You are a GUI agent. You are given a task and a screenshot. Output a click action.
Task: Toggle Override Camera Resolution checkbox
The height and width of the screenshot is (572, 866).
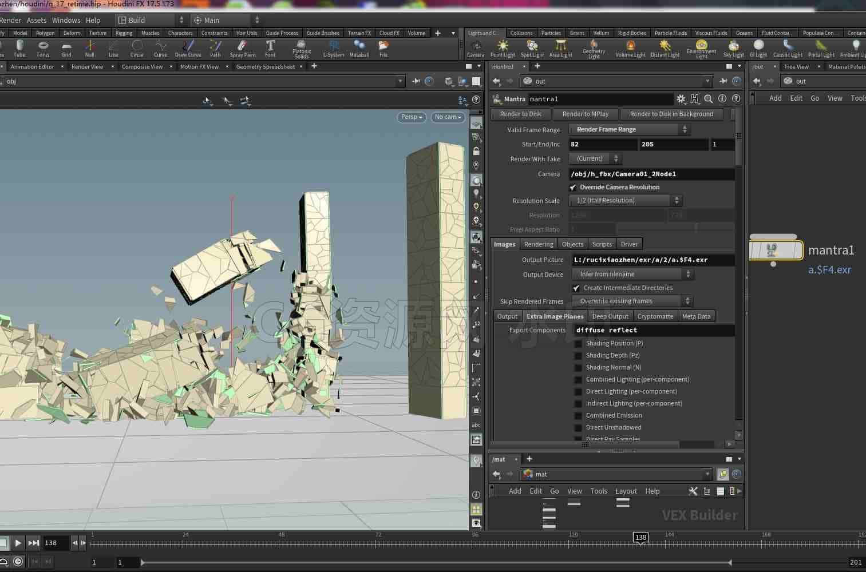[573, 188]
